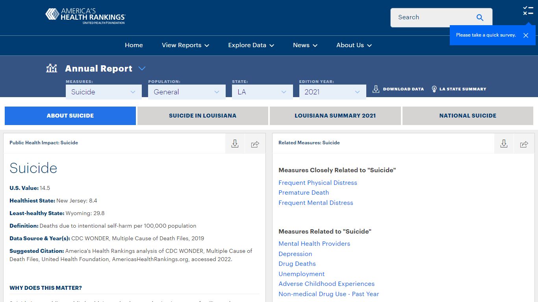
Task: Open Adverse Childhood Experiences measure
Action: coord(327,284)
